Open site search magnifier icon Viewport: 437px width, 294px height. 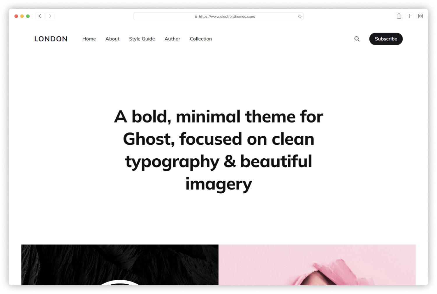357,39
